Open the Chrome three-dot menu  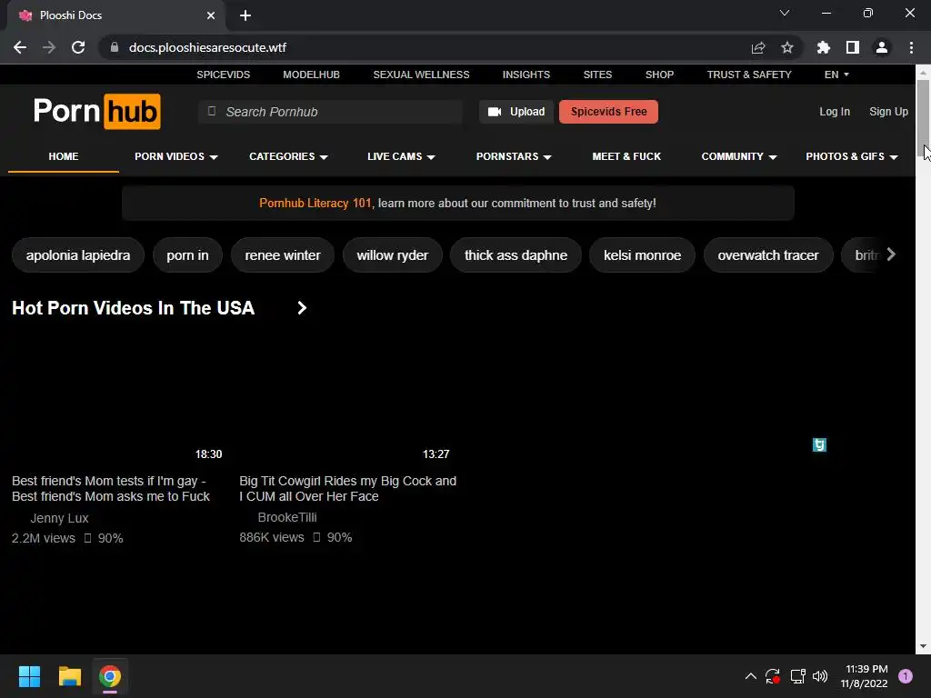911,47
